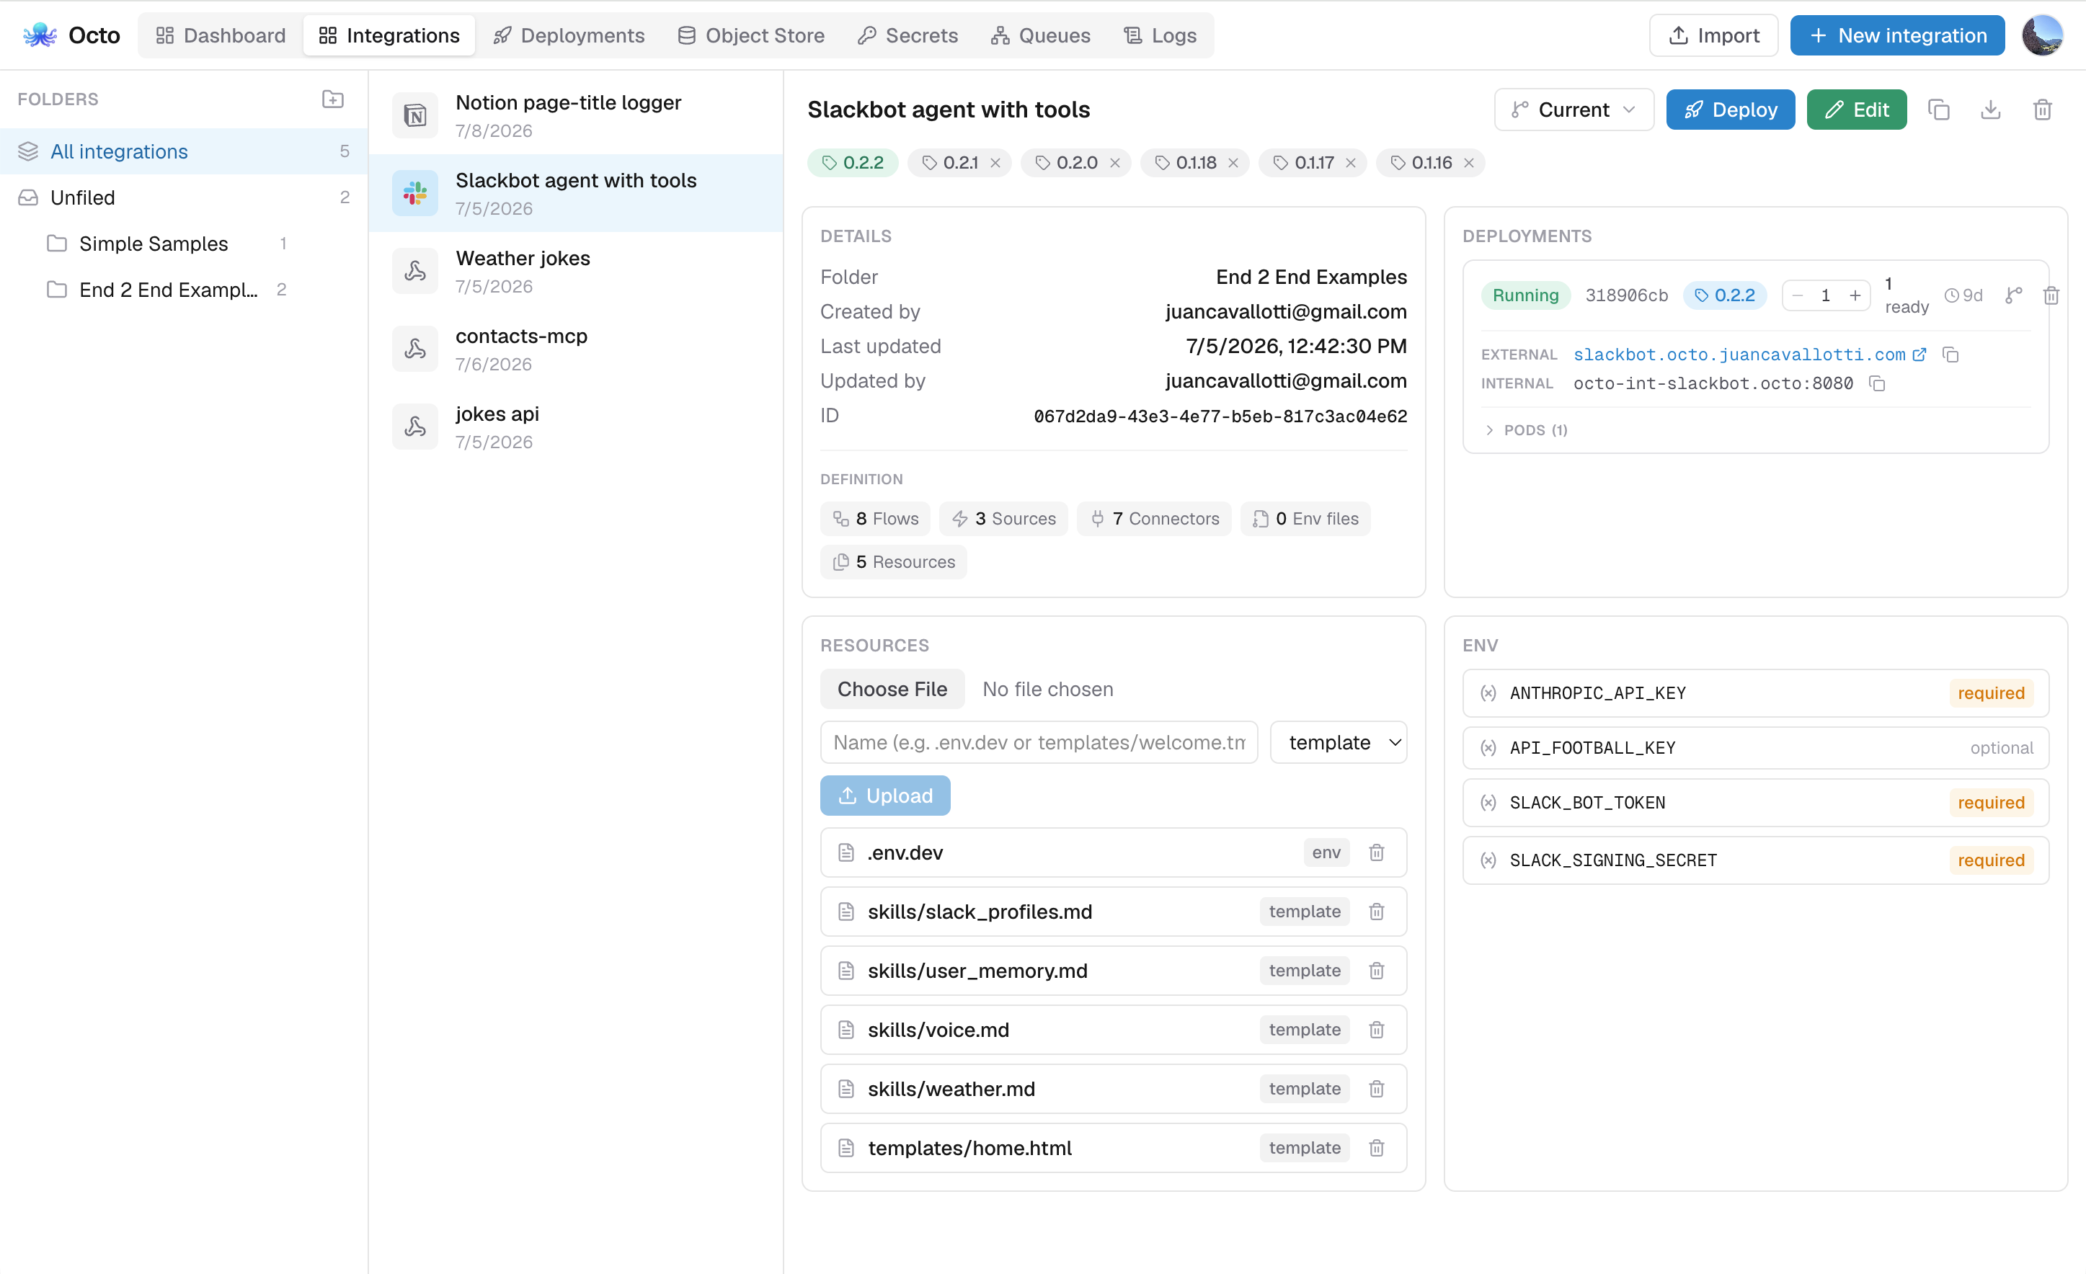The width and height of the screenshot is (2086, 1274).
Task: Edit the Slackbot integration
Action: tap(1857, 110)
